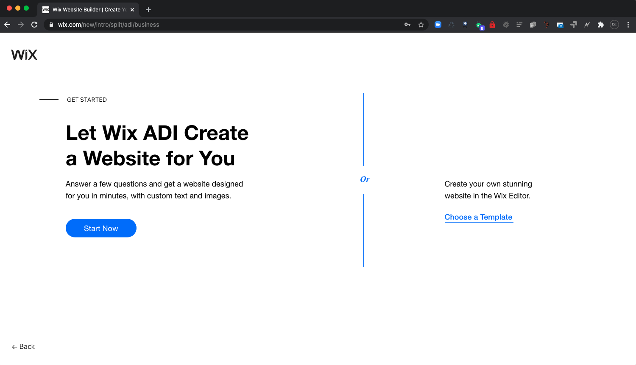Screen dimensions: 636x365
Task: Bookmark this page with the star icon
Action: 421,25
